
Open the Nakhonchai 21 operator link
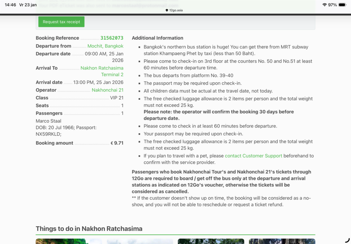tap(107, 90)
